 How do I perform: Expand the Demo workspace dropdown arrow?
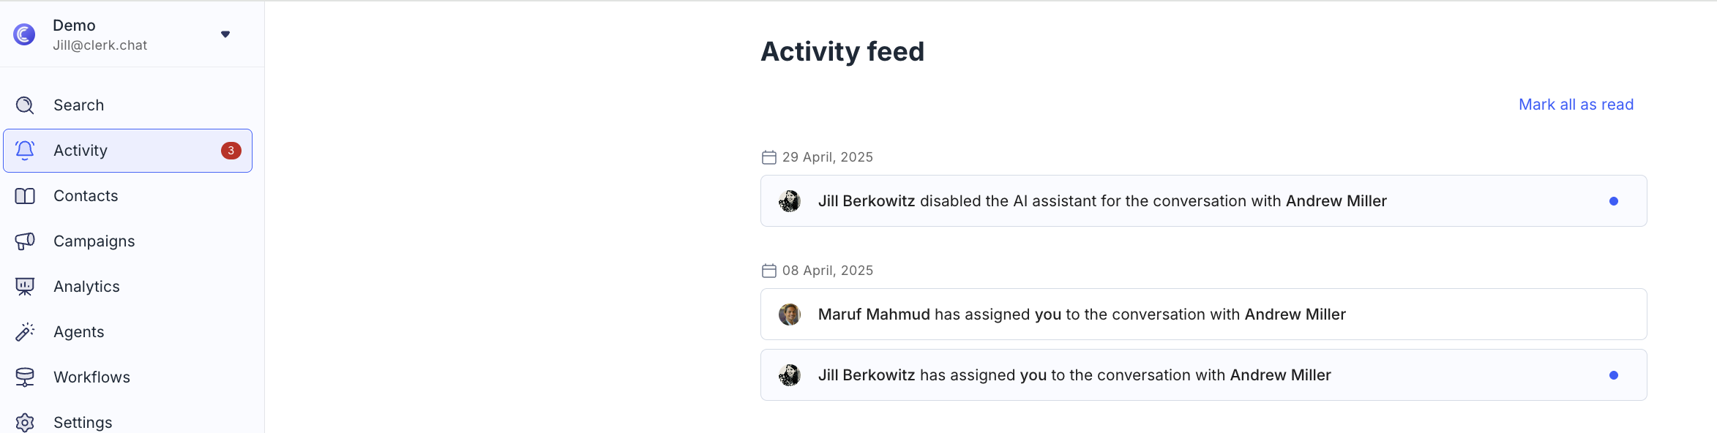[x=225, y=34]
